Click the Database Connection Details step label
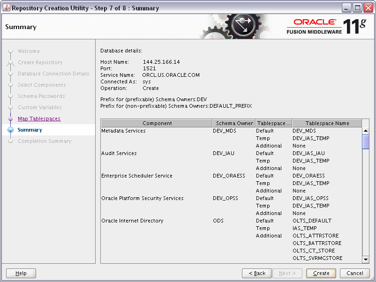 coord(53,74)
